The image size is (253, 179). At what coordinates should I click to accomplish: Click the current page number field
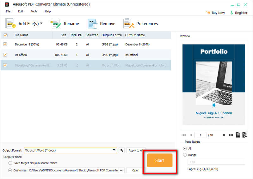pos(201,135)
